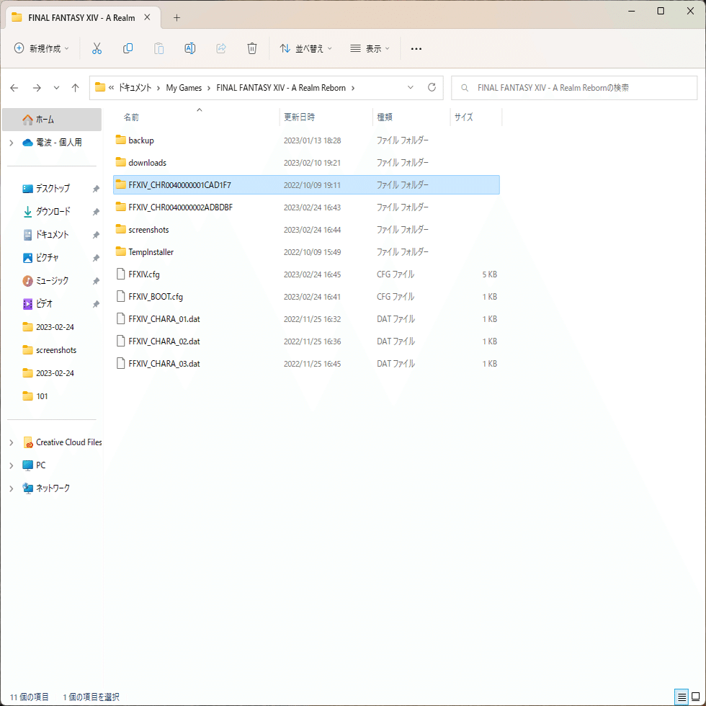Screen dimensions: 706x706
Task: Refresh the current folder view
Action: pyautogui.click(x=432, y=87)
